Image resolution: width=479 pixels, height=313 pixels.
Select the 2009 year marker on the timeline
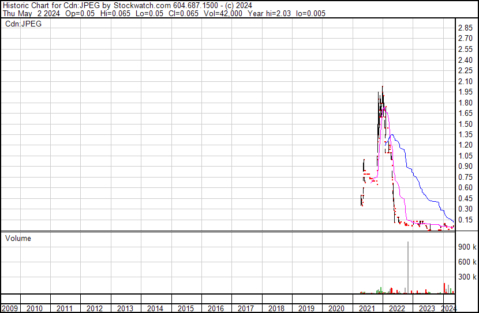[10, 308]
